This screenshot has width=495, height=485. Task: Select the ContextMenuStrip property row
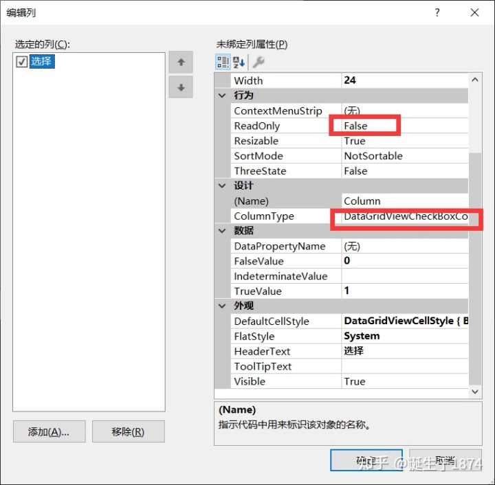(349, 111)
